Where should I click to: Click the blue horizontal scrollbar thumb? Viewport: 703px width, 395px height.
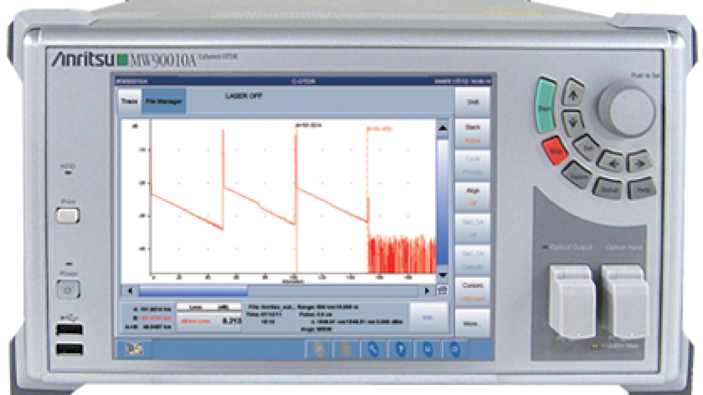pyautogui.click(x=193, y=291)
